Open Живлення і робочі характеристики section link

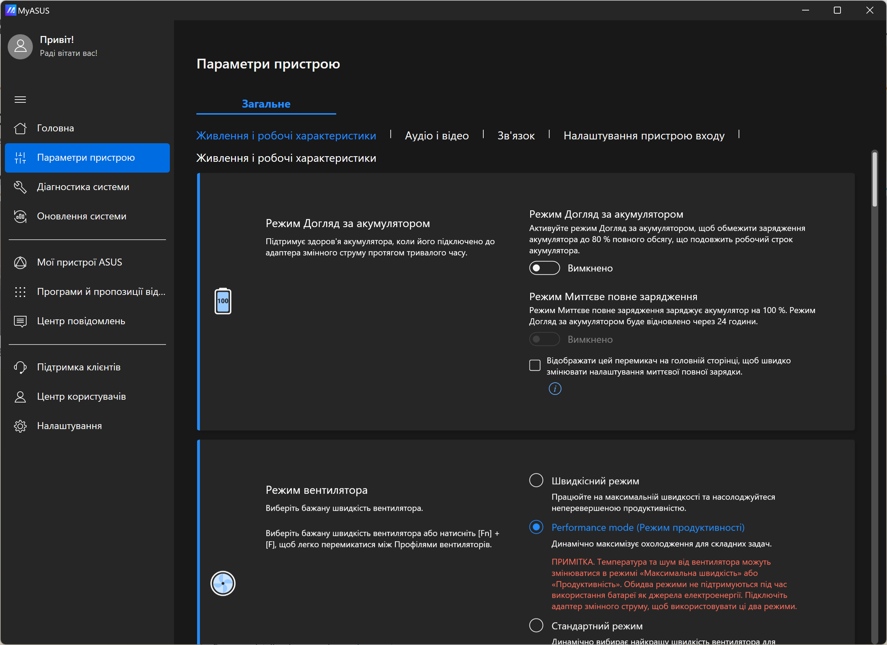[x=286, y=136]
